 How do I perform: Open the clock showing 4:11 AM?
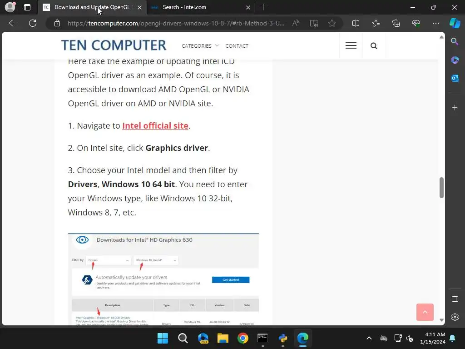[x=433, y=338]
